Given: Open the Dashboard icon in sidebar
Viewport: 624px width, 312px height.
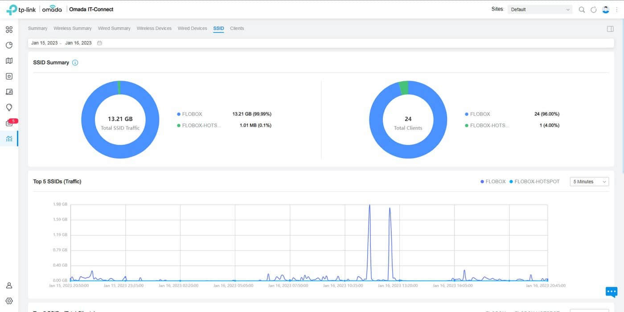Looking at the screenshot, I should point(9,30).
